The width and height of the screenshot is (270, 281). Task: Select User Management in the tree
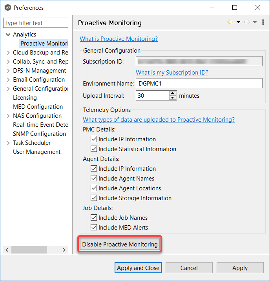tap(36, 152)
